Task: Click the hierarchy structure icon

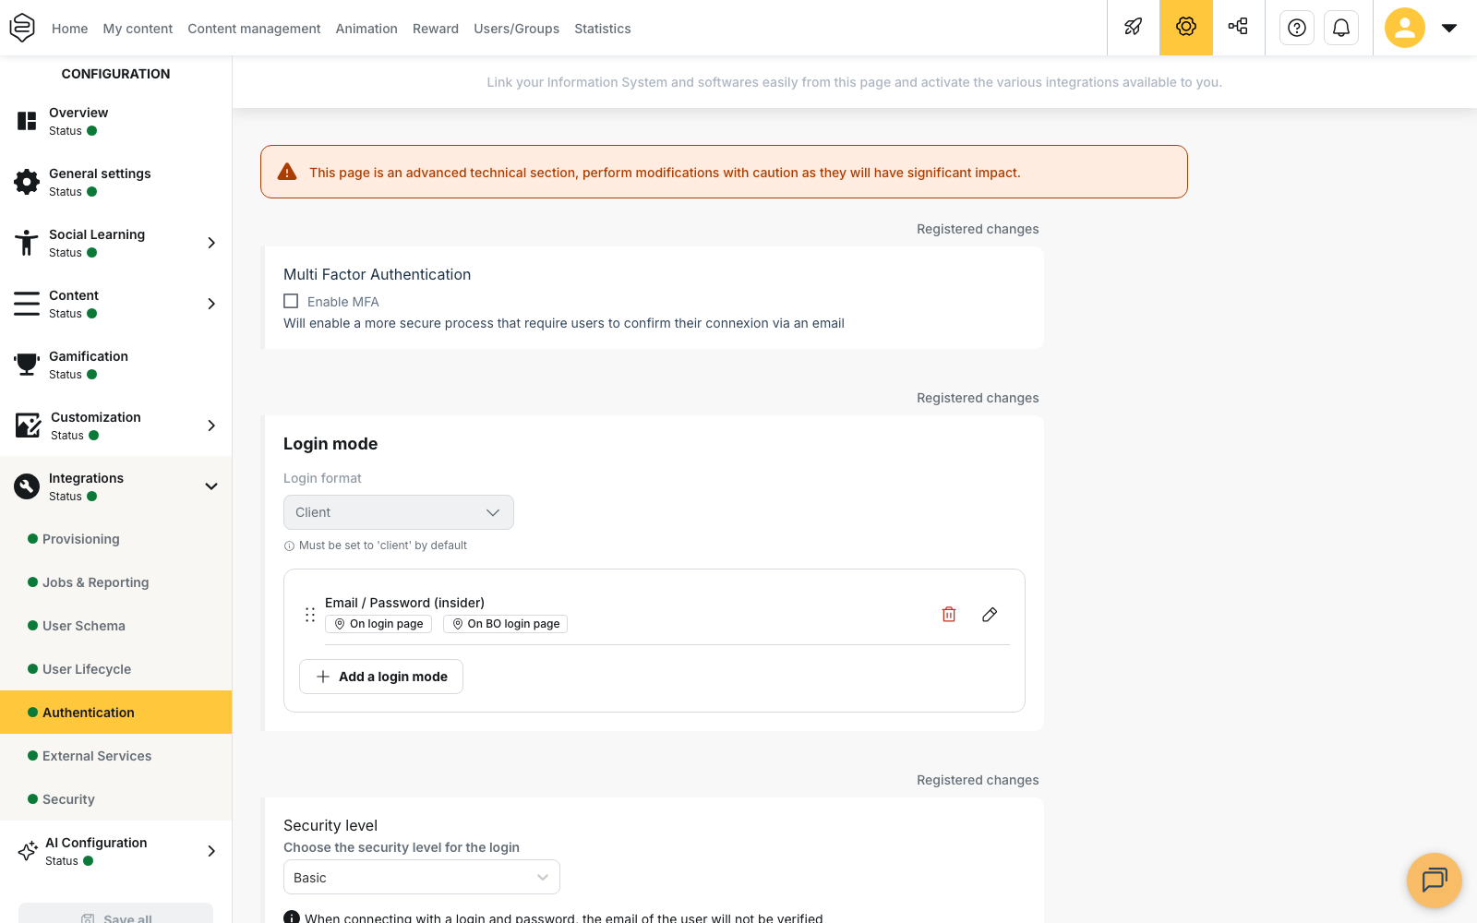Action: (1238, 27)
